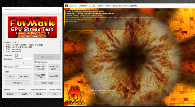
Task: Click the Frames and FPS counter line
Action: tap(90, 13)
